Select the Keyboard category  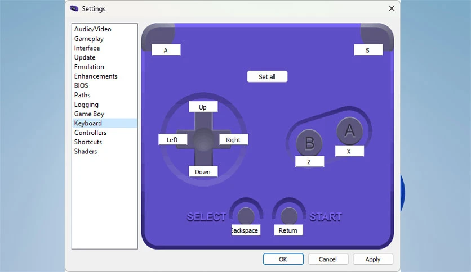click(105, 123)
